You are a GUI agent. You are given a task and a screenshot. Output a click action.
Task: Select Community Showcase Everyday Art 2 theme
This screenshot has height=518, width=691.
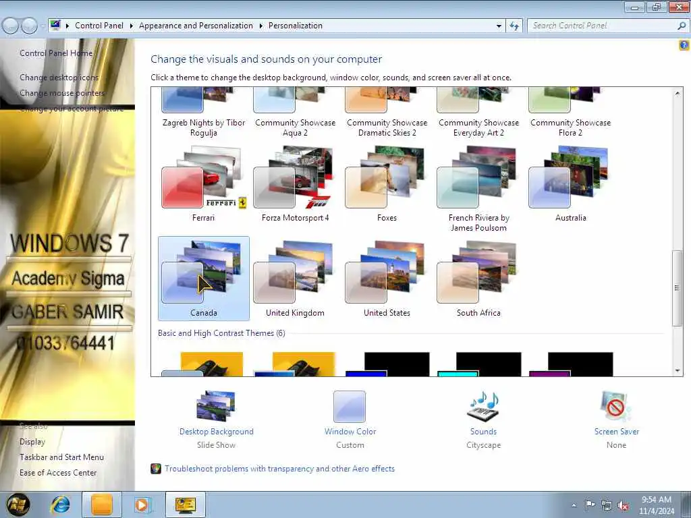[x=478, y=113]
